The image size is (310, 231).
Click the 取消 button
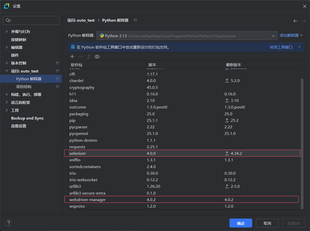267,223
